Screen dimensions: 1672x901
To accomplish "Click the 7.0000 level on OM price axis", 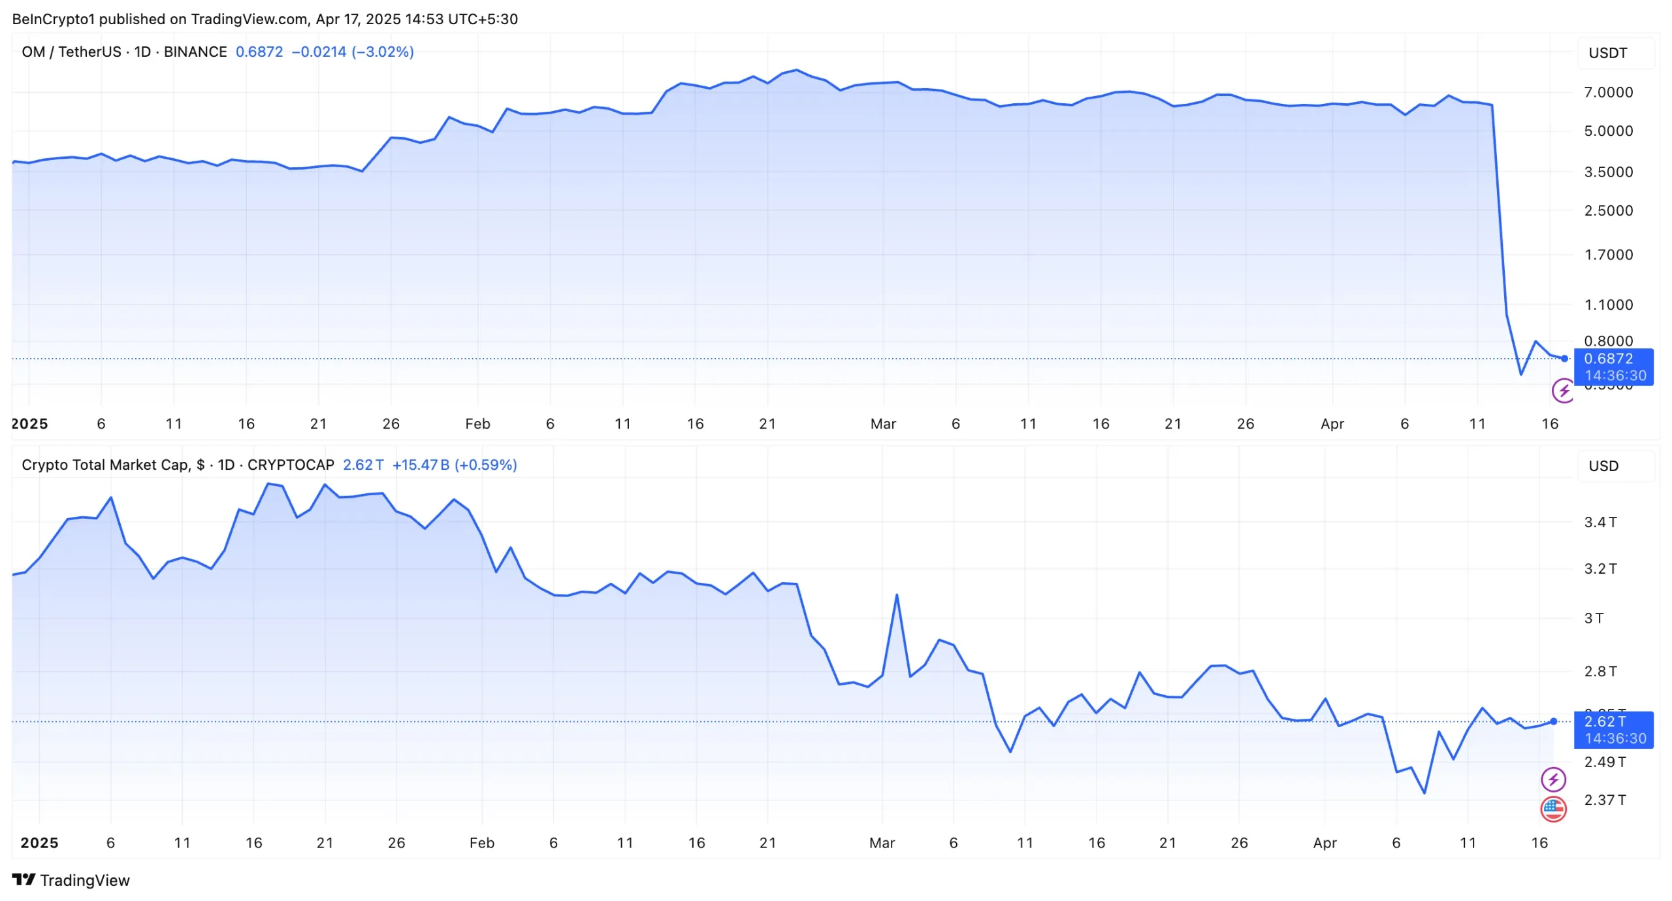I will click(x=1608, y=92).
